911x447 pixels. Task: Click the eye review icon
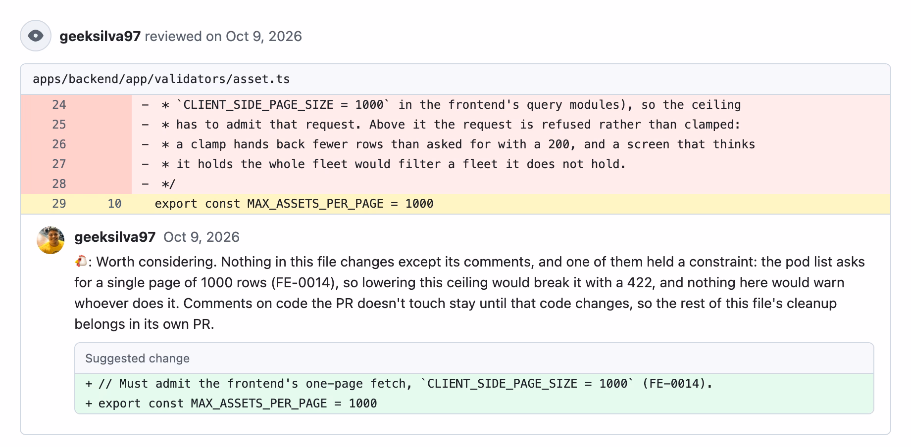pos(36,36)
